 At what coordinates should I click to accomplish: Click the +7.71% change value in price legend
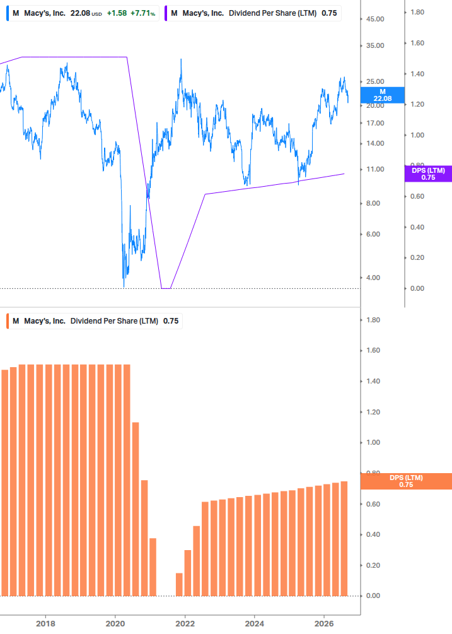(142, 13)
